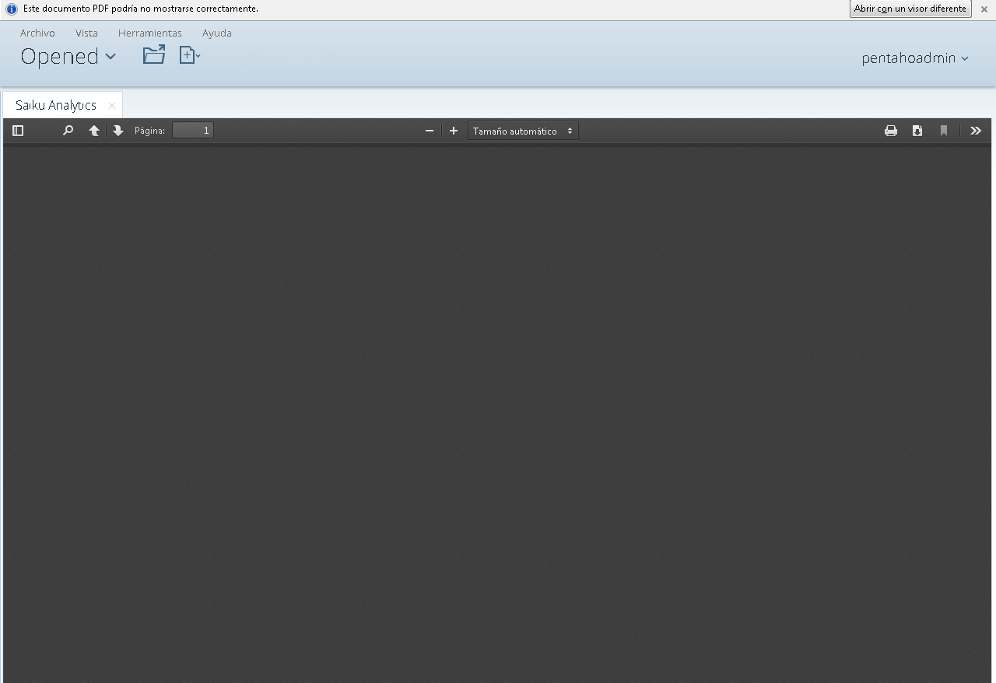The image size is (996, 683).
Task: Print the PDF document
Action: (x=891, y=131)
